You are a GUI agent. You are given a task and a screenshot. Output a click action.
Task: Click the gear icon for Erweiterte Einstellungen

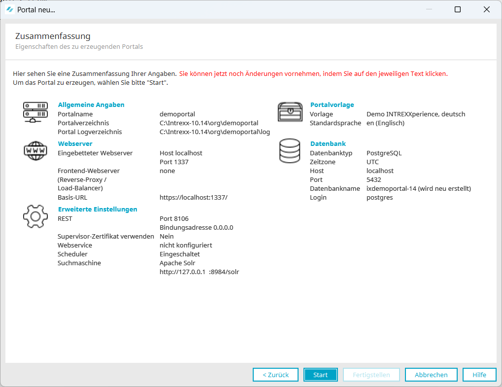point(35,216)
